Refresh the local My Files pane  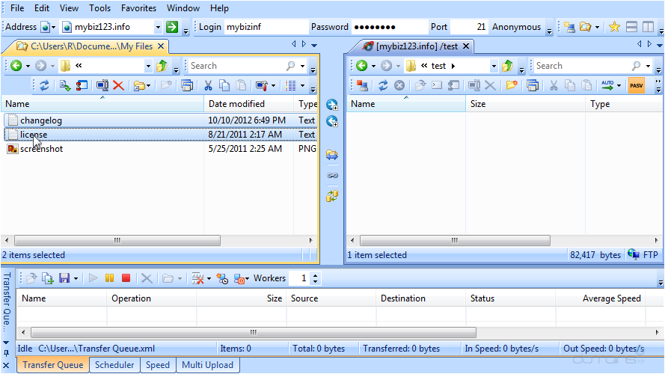click(x=44, y=86)
